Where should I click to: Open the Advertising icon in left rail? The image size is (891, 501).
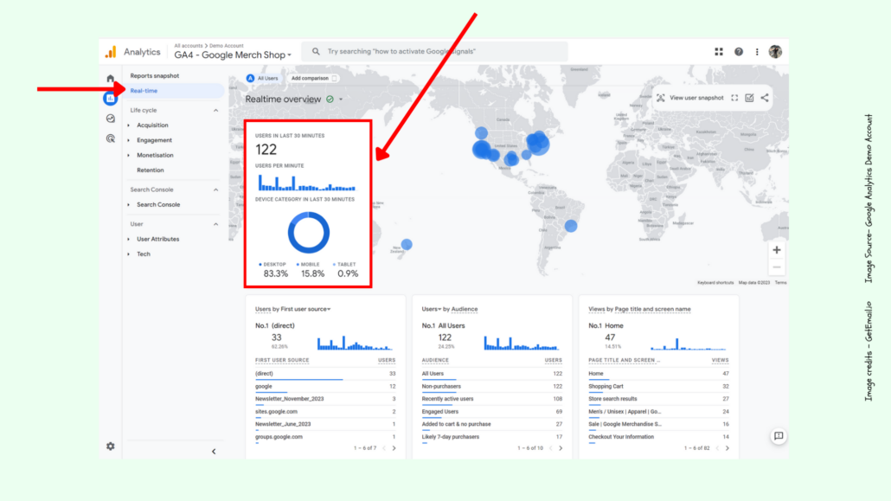111,138
